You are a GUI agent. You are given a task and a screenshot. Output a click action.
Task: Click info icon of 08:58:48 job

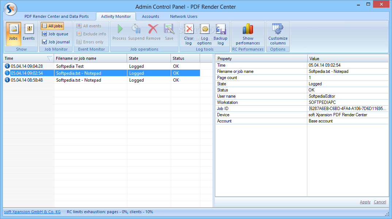coord(7,80)
